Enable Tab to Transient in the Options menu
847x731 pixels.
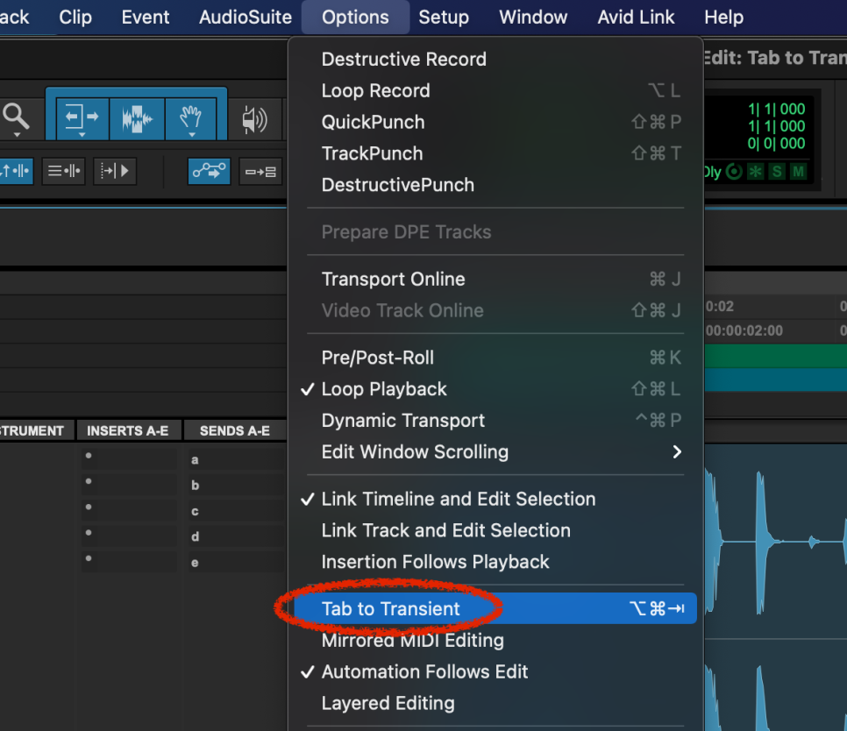(390, 608)
